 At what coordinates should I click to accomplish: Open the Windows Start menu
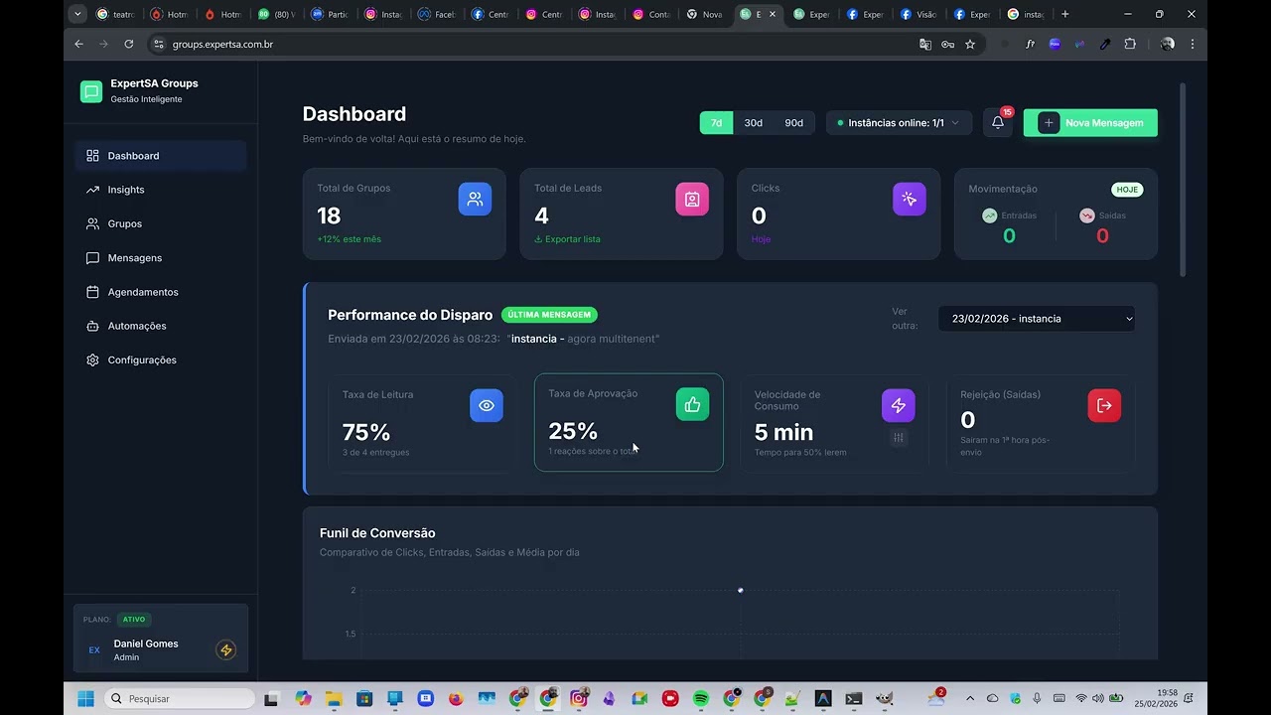[85, 698]
